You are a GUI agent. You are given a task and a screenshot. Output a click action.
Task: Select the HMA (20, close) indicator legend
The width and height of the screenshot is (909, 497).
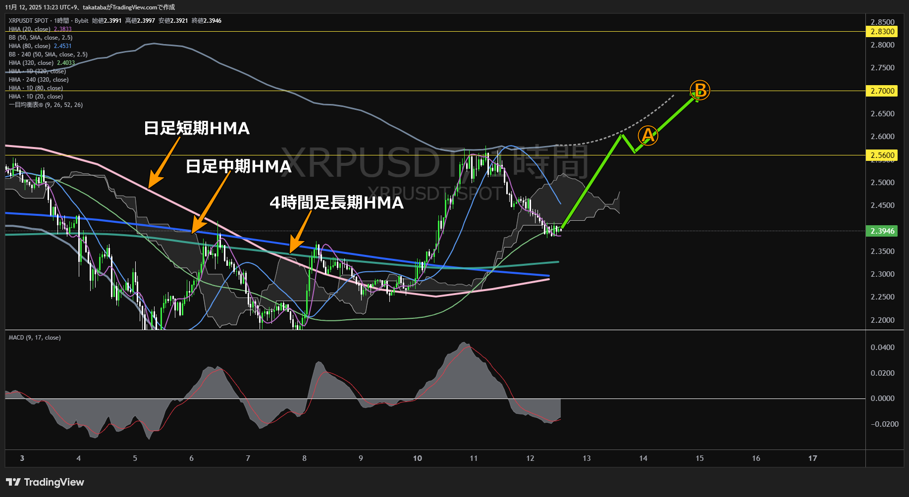pos(40,29)
